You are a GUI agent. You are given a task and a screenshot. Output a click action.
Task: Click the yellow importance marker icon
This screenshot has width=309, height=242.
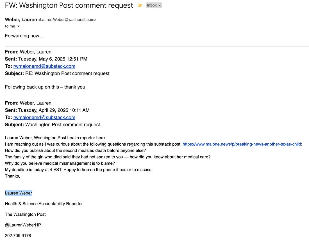[x=140, y=5]
